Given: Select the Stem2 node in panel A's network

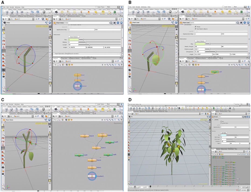Looking at the screenshot, I should click(x=78, y=75).
